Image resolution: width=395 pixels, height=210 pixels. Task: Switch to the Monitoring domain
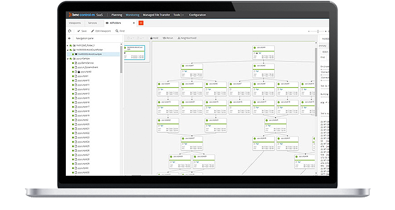[132, 15]
